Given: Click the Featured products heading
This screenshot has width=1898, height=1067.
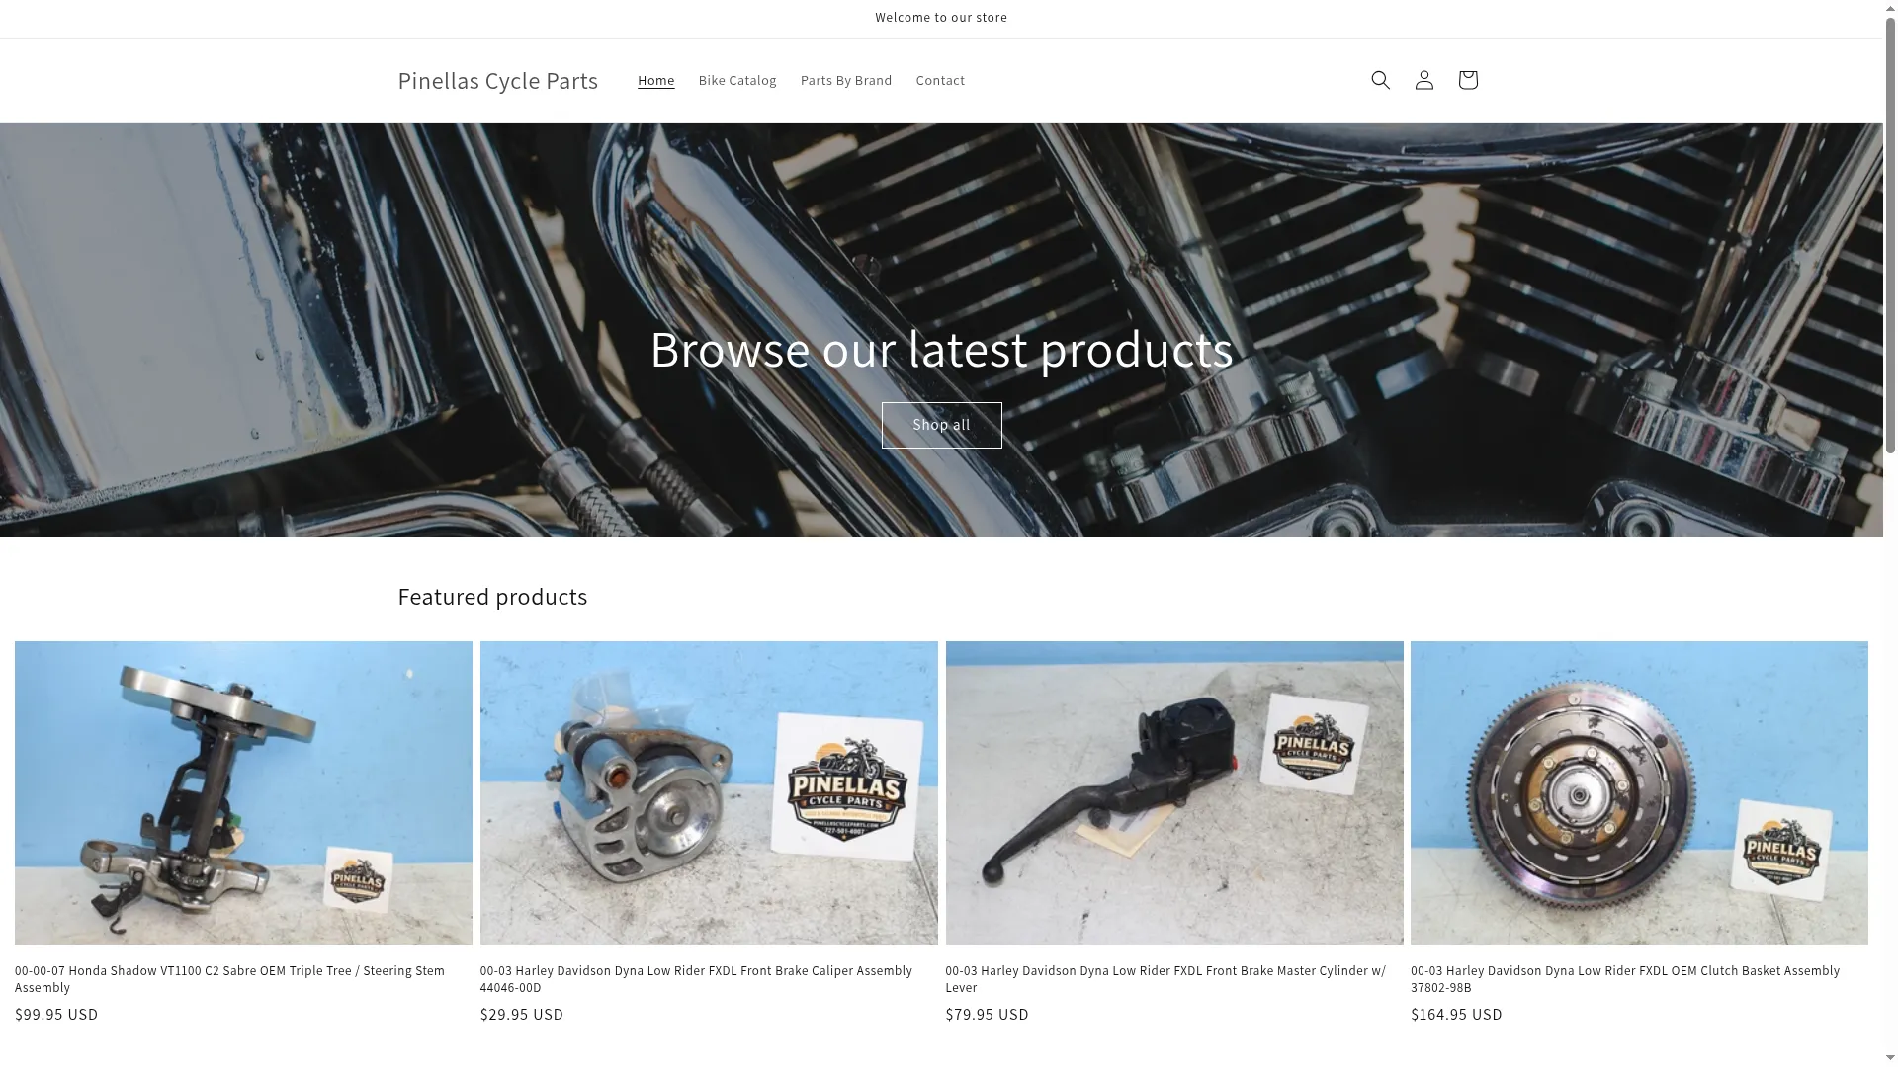Looking at the screenshot, I should (x=492, y=597).
